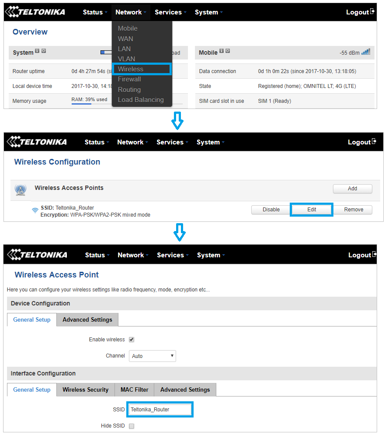Screen dimensions: 385x435
Task: Click the Wireless Access Points antenna icon
Action: click(20, 189)
